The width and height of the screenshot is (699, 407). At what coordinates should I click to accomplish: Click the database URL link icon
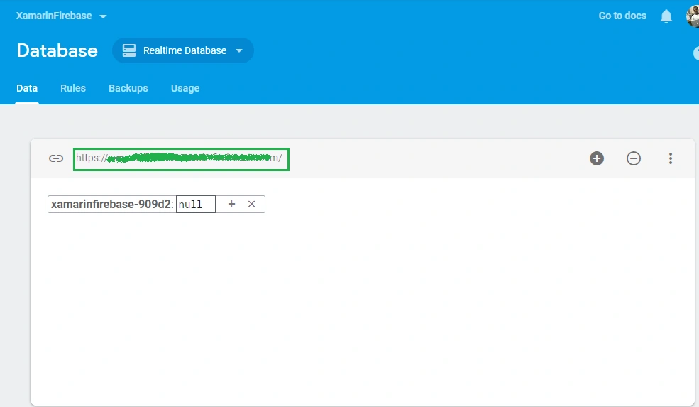[x=56, y=158]
